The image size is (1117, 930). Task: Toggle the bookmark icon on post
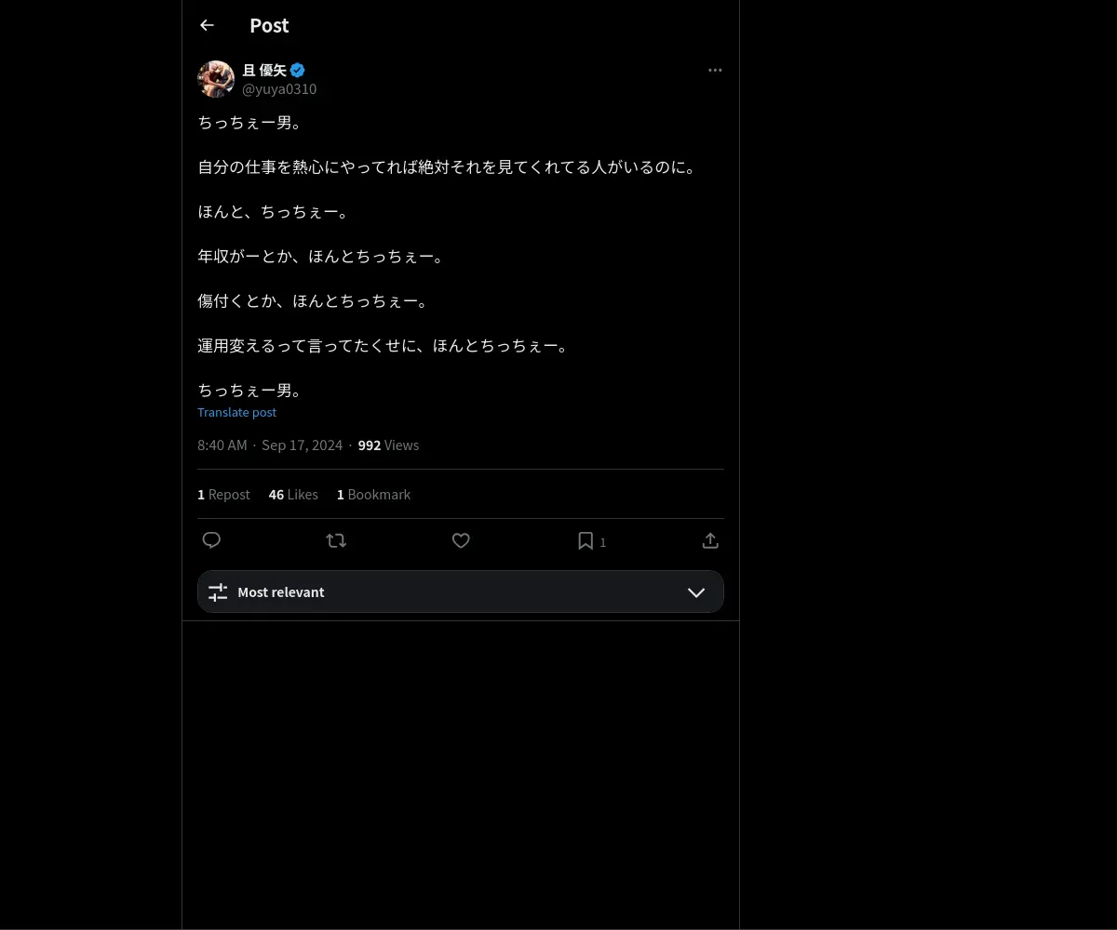(585, 540)
